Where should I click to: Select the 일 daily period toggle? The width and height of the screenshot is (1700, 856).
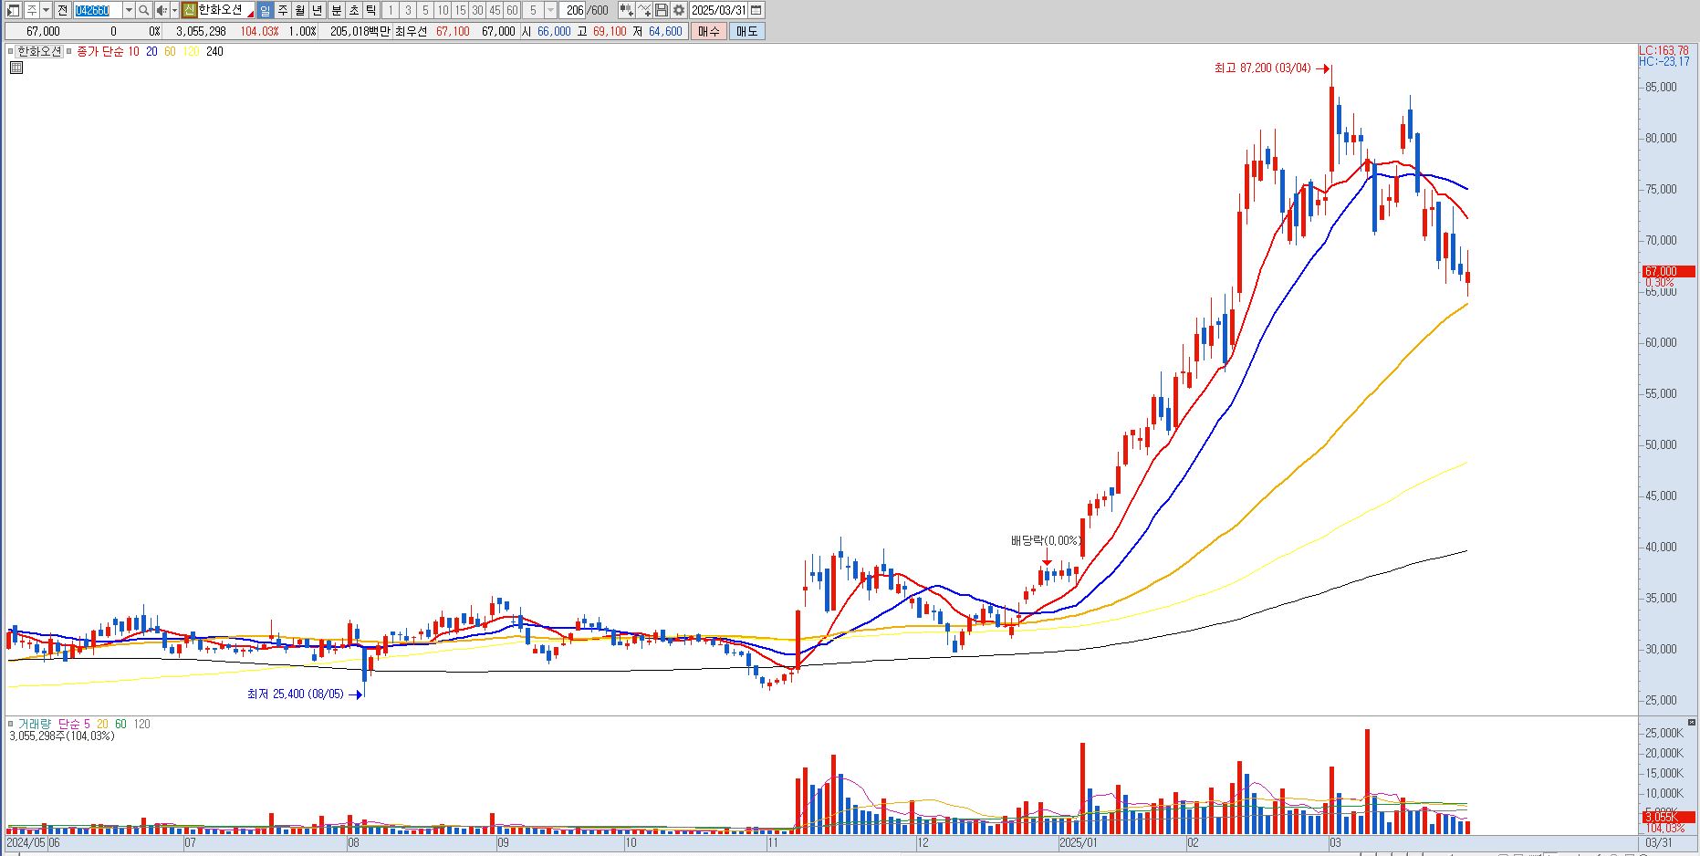click(265, 10)
